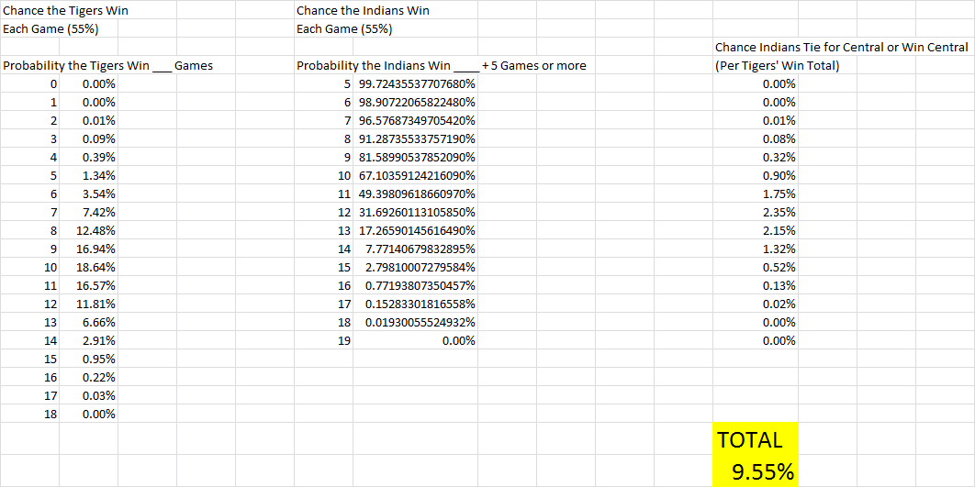
Task: Click the 1.75% cell
Action: click(779, 194)
